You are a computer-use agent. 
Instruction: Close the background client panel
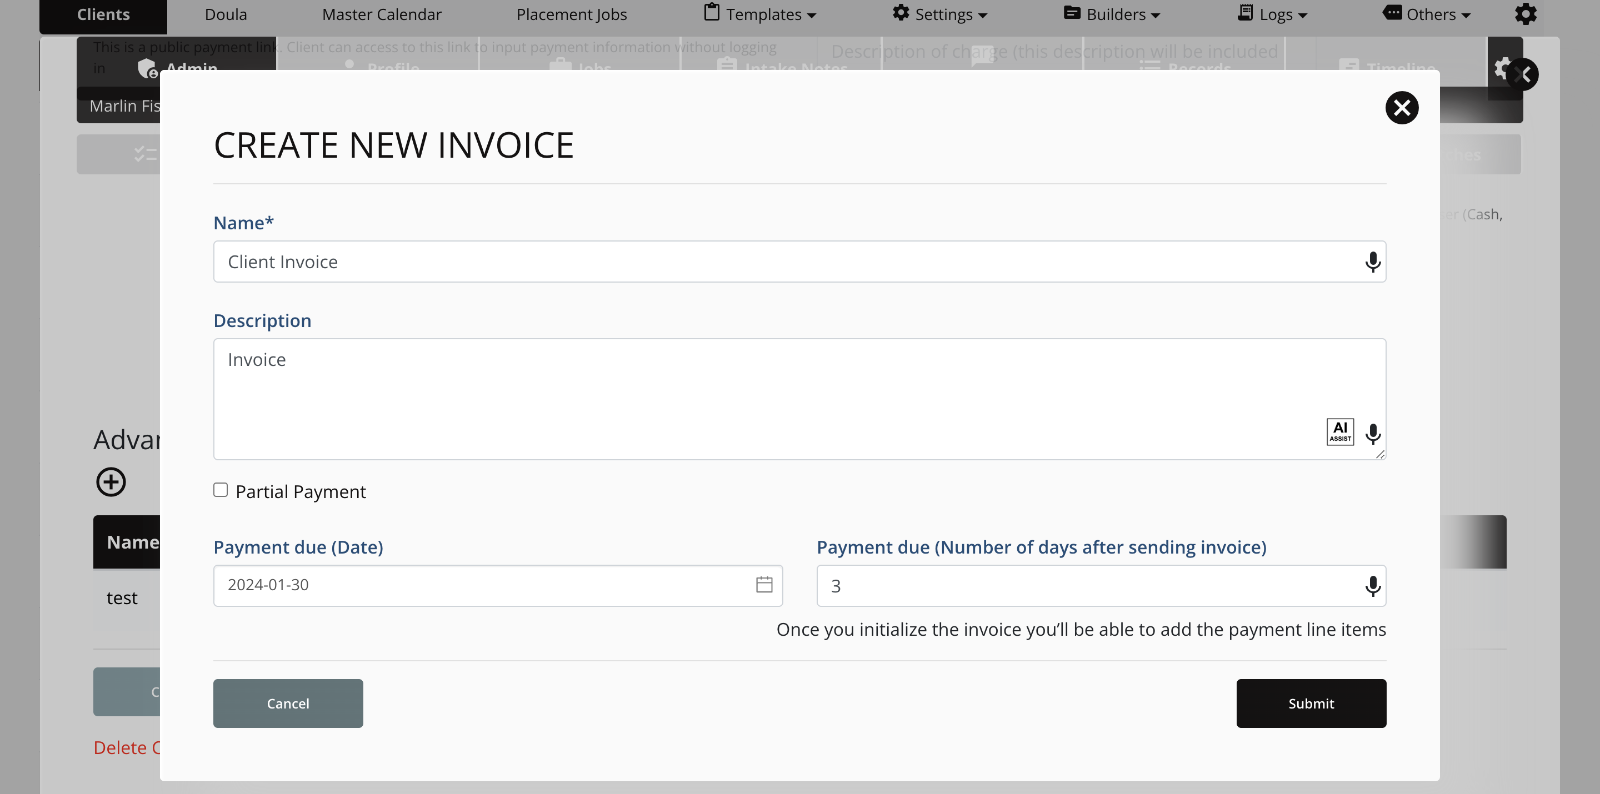click(x=1521, y=74)
